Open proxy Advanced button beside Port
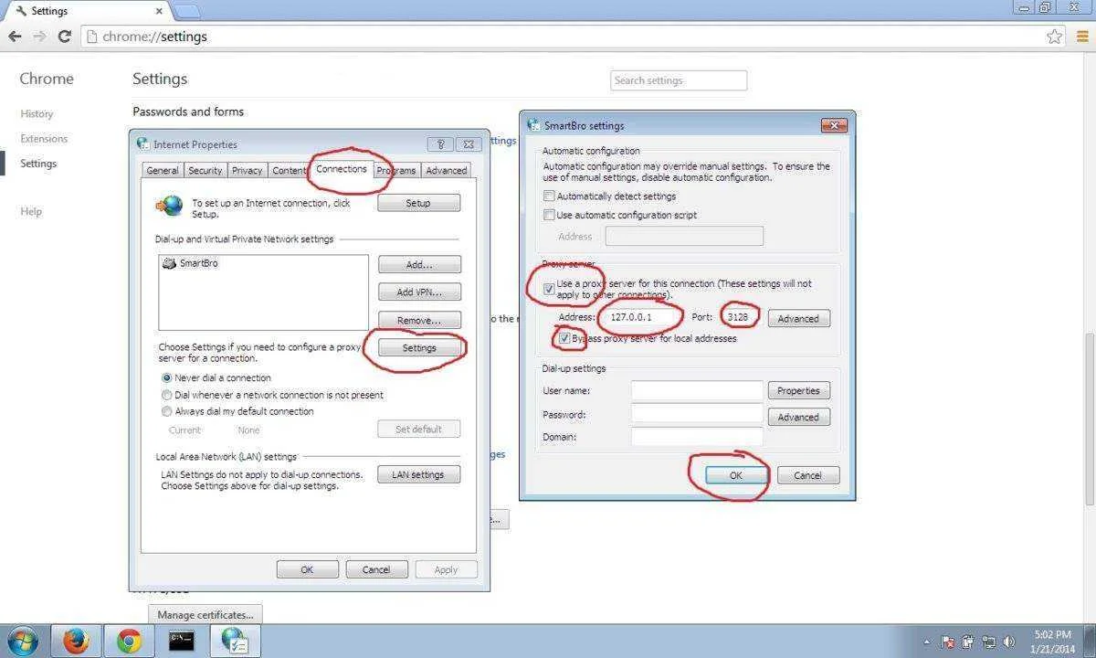1096x658 pixels. 799,318
